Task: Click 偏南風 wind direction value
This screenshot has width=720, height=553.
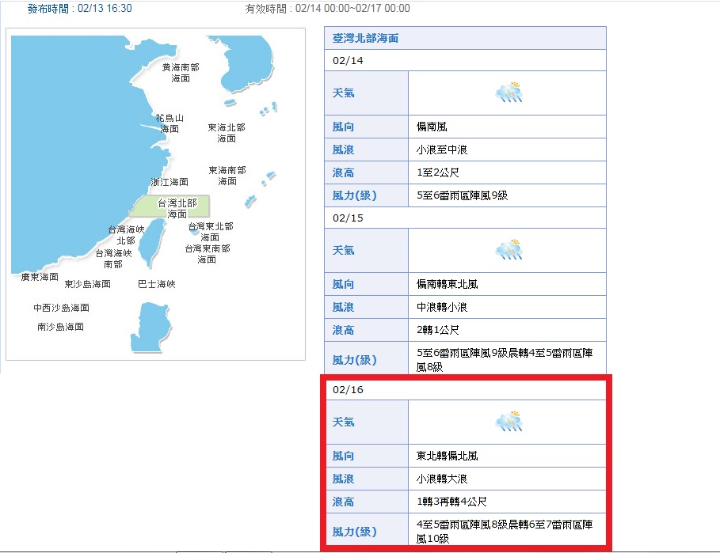Action: 432,127
